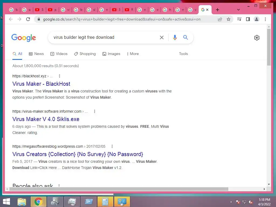
Task: Open Calculator from the taskbar
Action: tap(105, 202)
